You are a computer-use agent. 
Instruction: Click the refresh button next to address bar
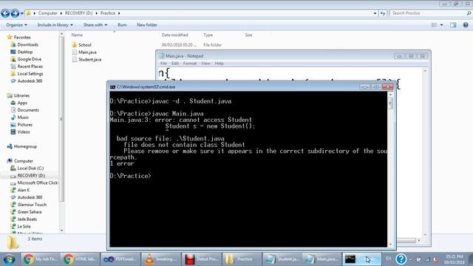point(383,13)
